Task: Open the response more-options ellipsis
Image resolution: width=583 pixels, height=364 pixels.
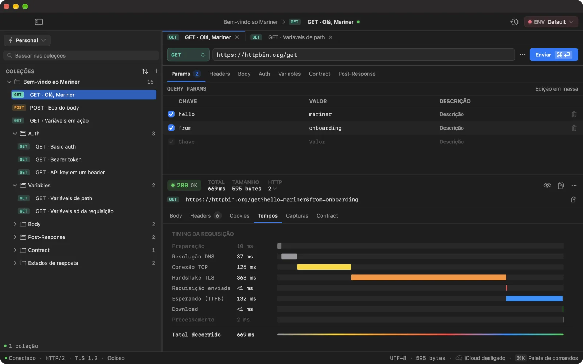Action: 574,185
